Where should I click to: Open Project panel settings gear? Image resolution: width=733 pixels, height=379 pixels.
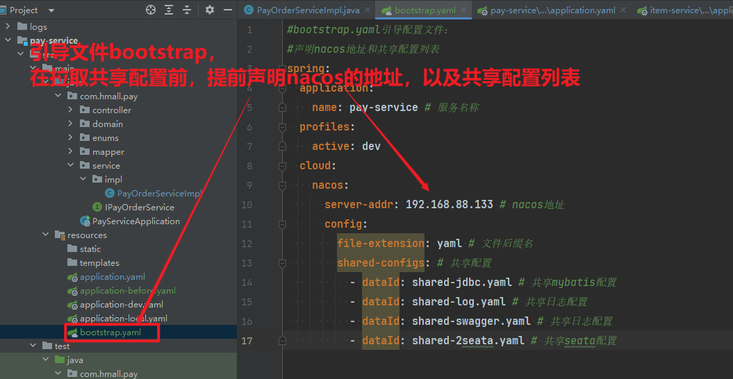[210, 10]
